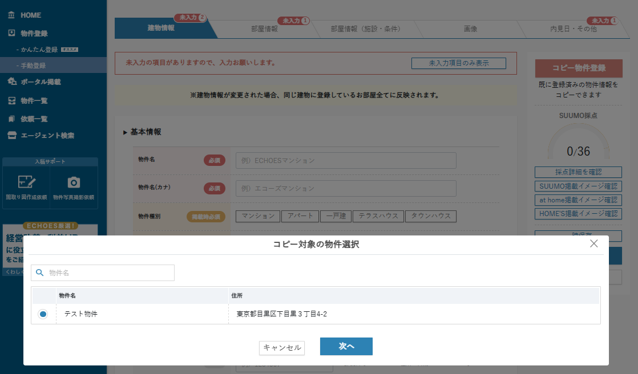
Task: Click 未入力項目のみ表示 button
Action: [458, 63]
